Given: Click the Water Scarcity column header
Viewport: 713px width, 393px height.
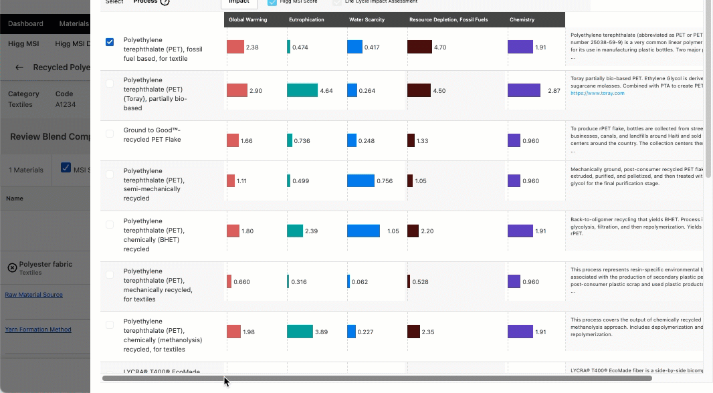Looking at the screenshot, I should pyautogui.click(x=367, y=19).
